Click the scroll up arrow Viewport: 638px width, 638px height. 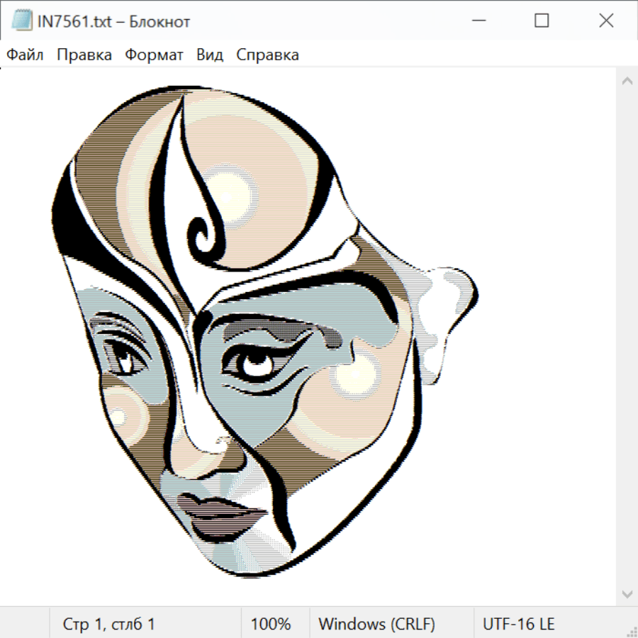tap(627, 81)
